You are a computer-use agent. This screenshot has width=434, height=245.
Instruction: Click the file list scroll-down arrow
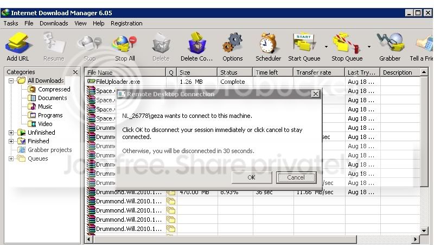(x=424, y=230)
